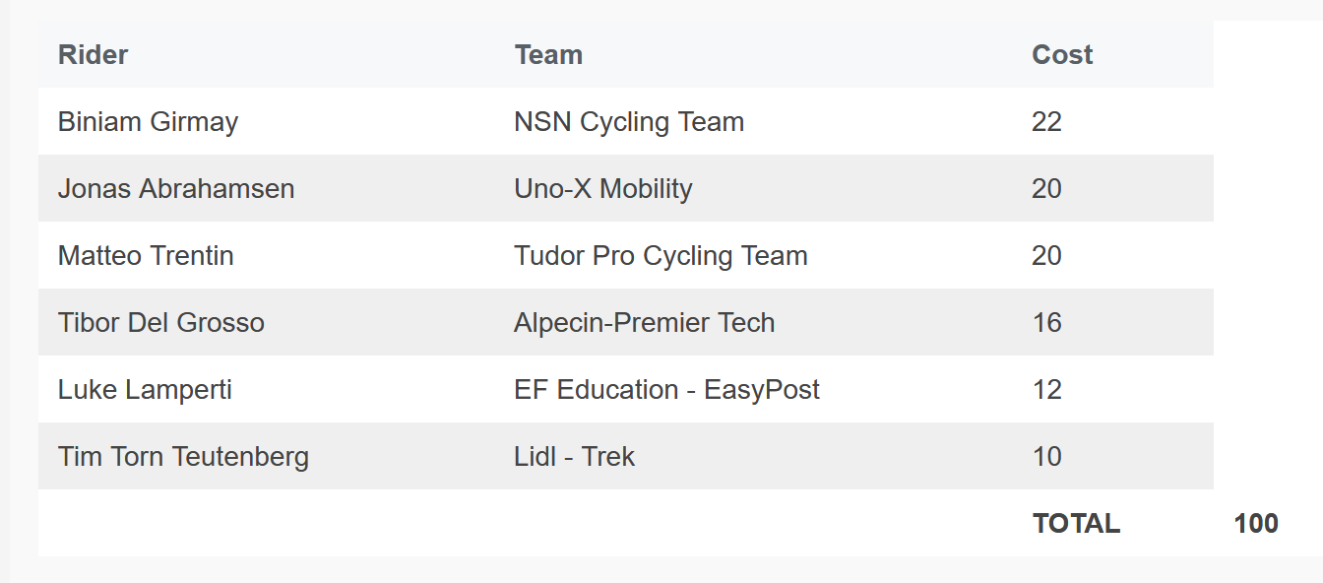This screenshot has width=1323, height=583.
Task: Select rider Tim Torn Teutenberg
Action: (183, 457)
